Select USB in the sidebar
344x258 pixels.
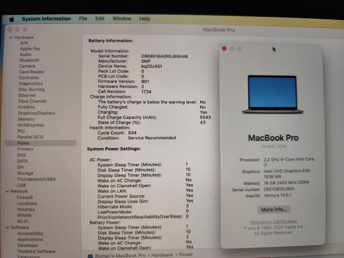coord(21,185)
